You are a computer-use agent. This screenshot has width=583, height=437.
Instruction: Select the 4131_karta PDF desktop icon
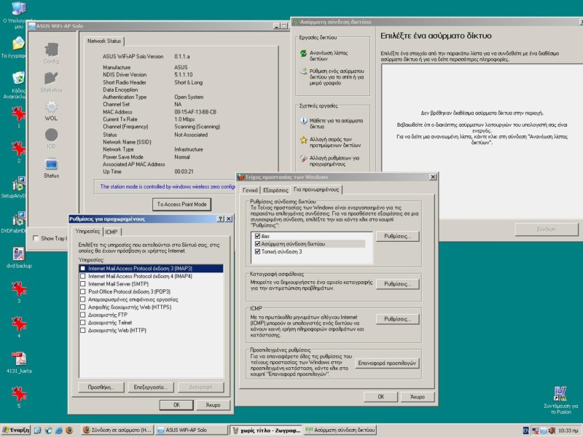(x=19, y=359)
